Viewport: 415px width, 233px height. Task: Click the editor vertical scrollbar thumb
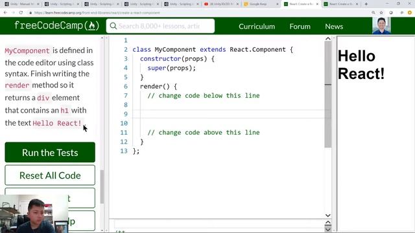click(328, 94)
